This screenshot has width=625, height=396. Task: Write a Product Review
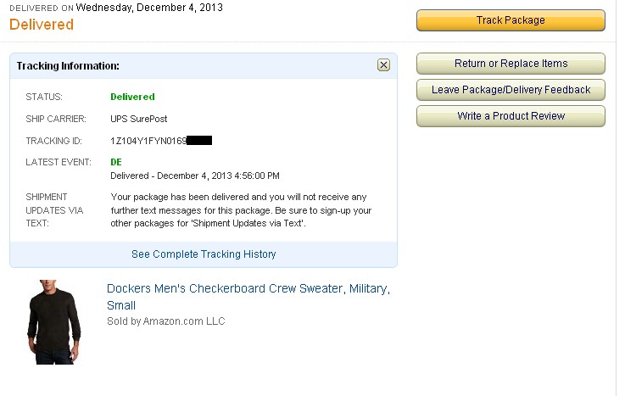[511, 116]
